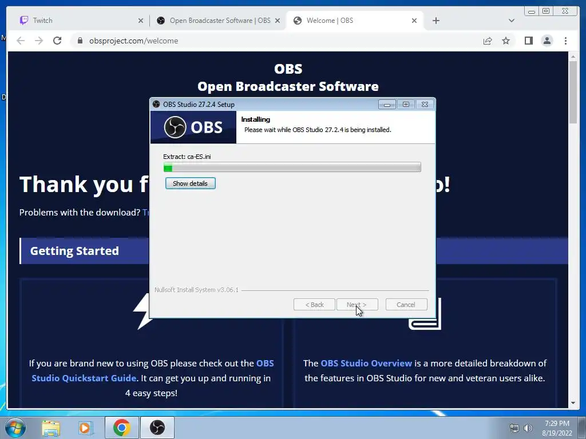The width and height of the screenshot is (586, 439).
Task: View site security lock information
Action: pos(80,41)
